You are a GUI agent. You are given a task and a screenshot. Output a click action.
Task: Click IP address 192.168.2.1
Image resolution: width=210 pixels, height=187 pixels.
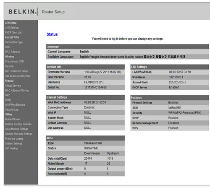point(176,77)
